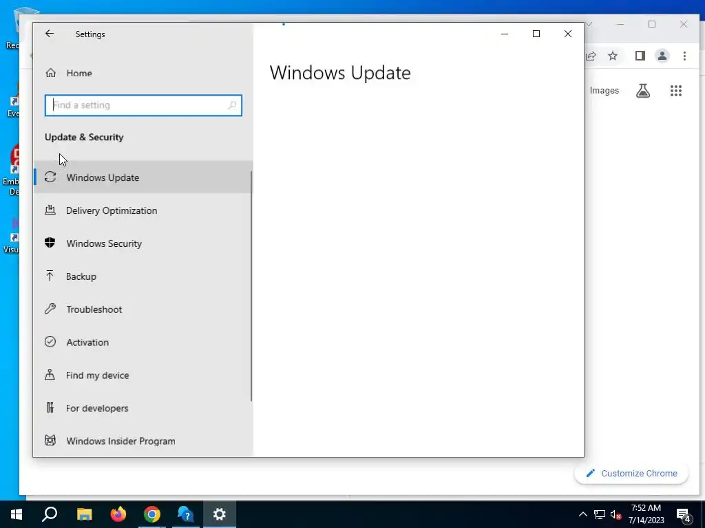Click the Settings gear on the taskbar
The width and height of the screenshot is (705, 528).
tap(220, 514)
